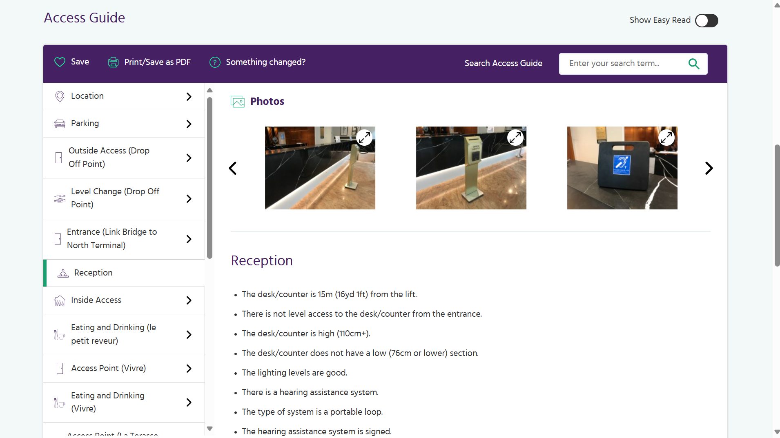
Task: Select the Reception menu item
Action: (124, 273)
